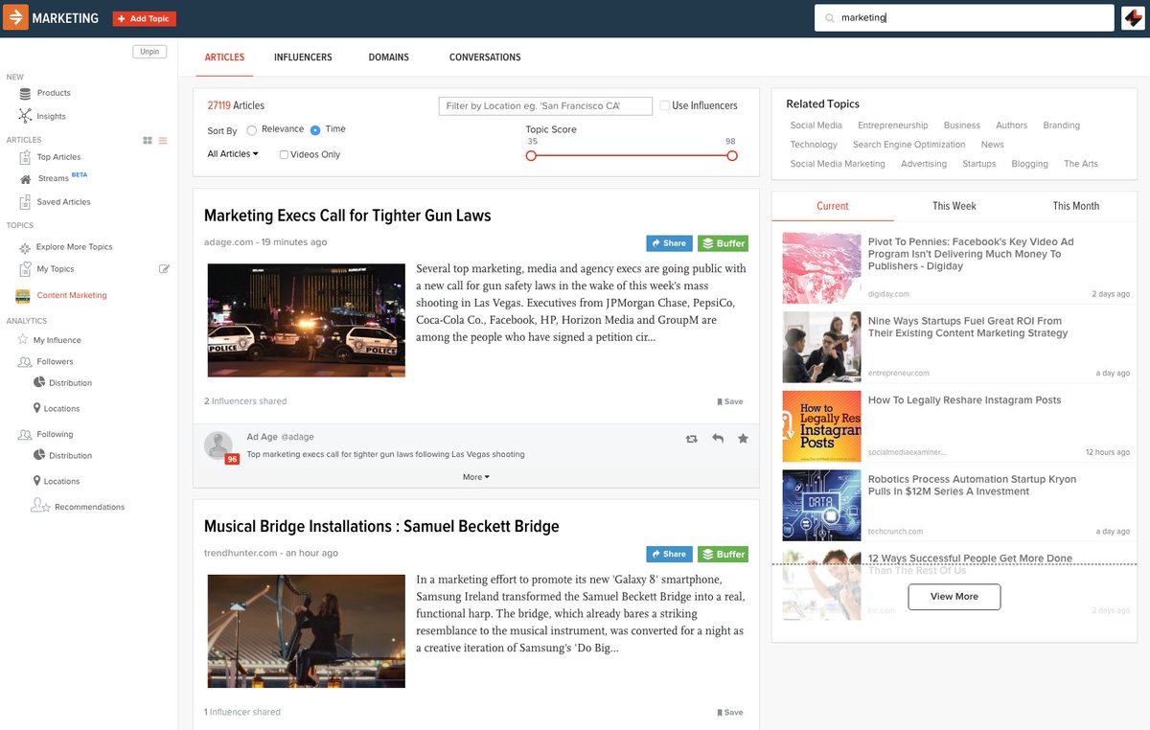Open Insights in the sidebar
The height and width of the screenshot is (730, 1150).
point(51,116)
